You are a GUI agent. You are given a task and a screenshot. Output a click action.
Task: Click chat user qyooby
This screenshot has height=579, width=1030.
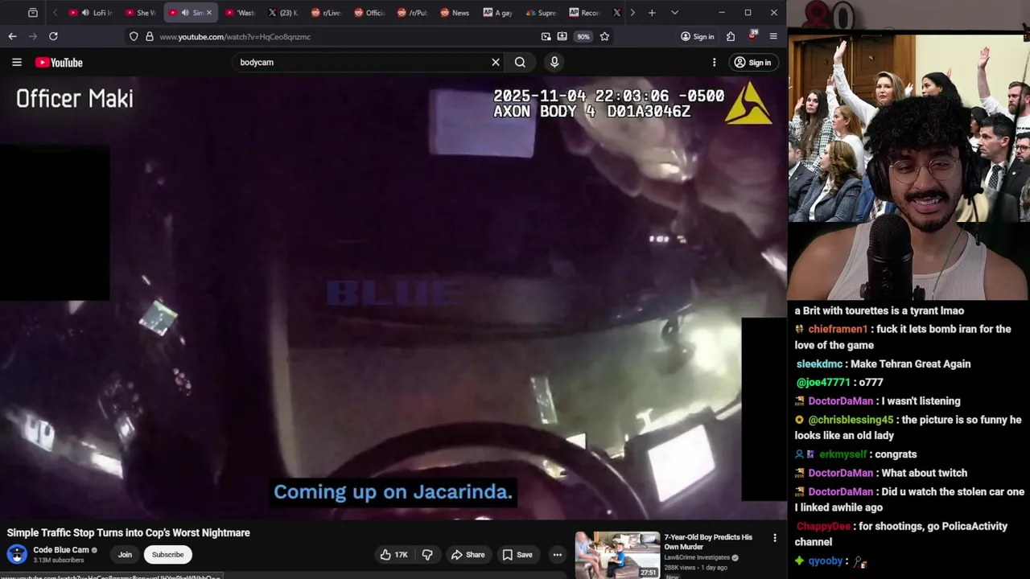826,561
